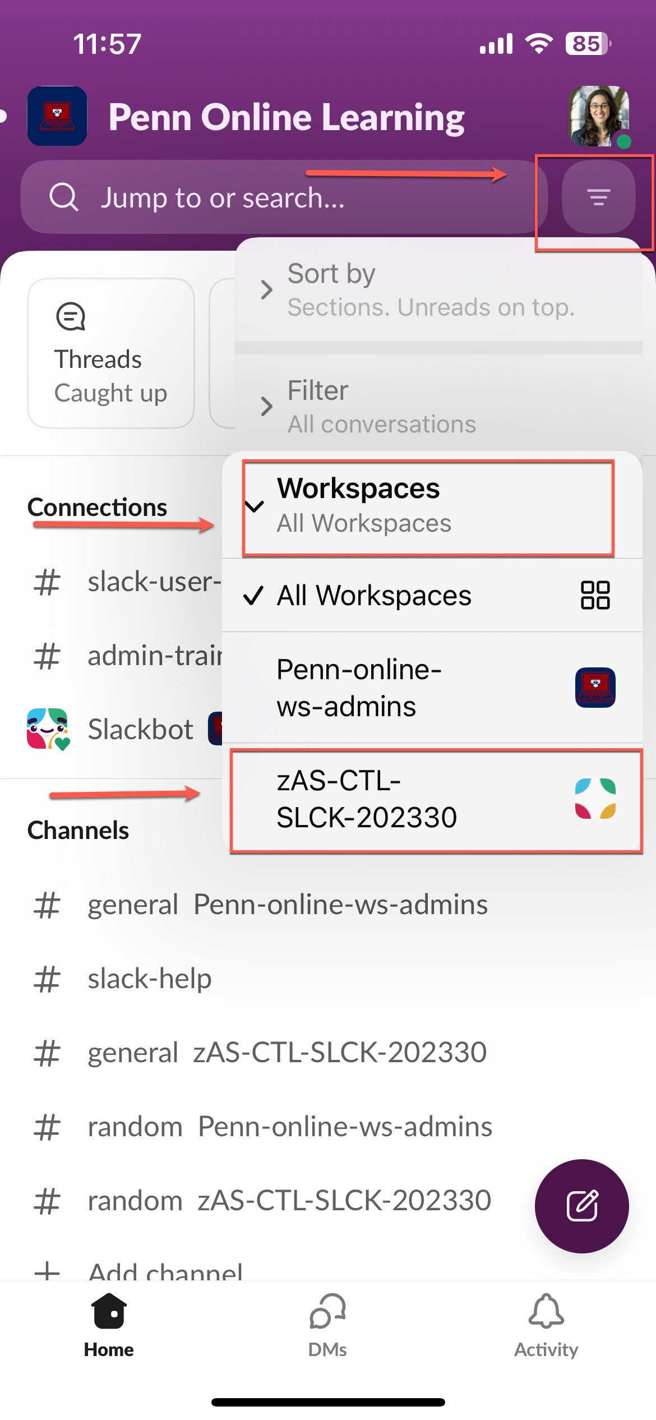Go to the Home tab
656x1420 pixels.
(109, 1326)
